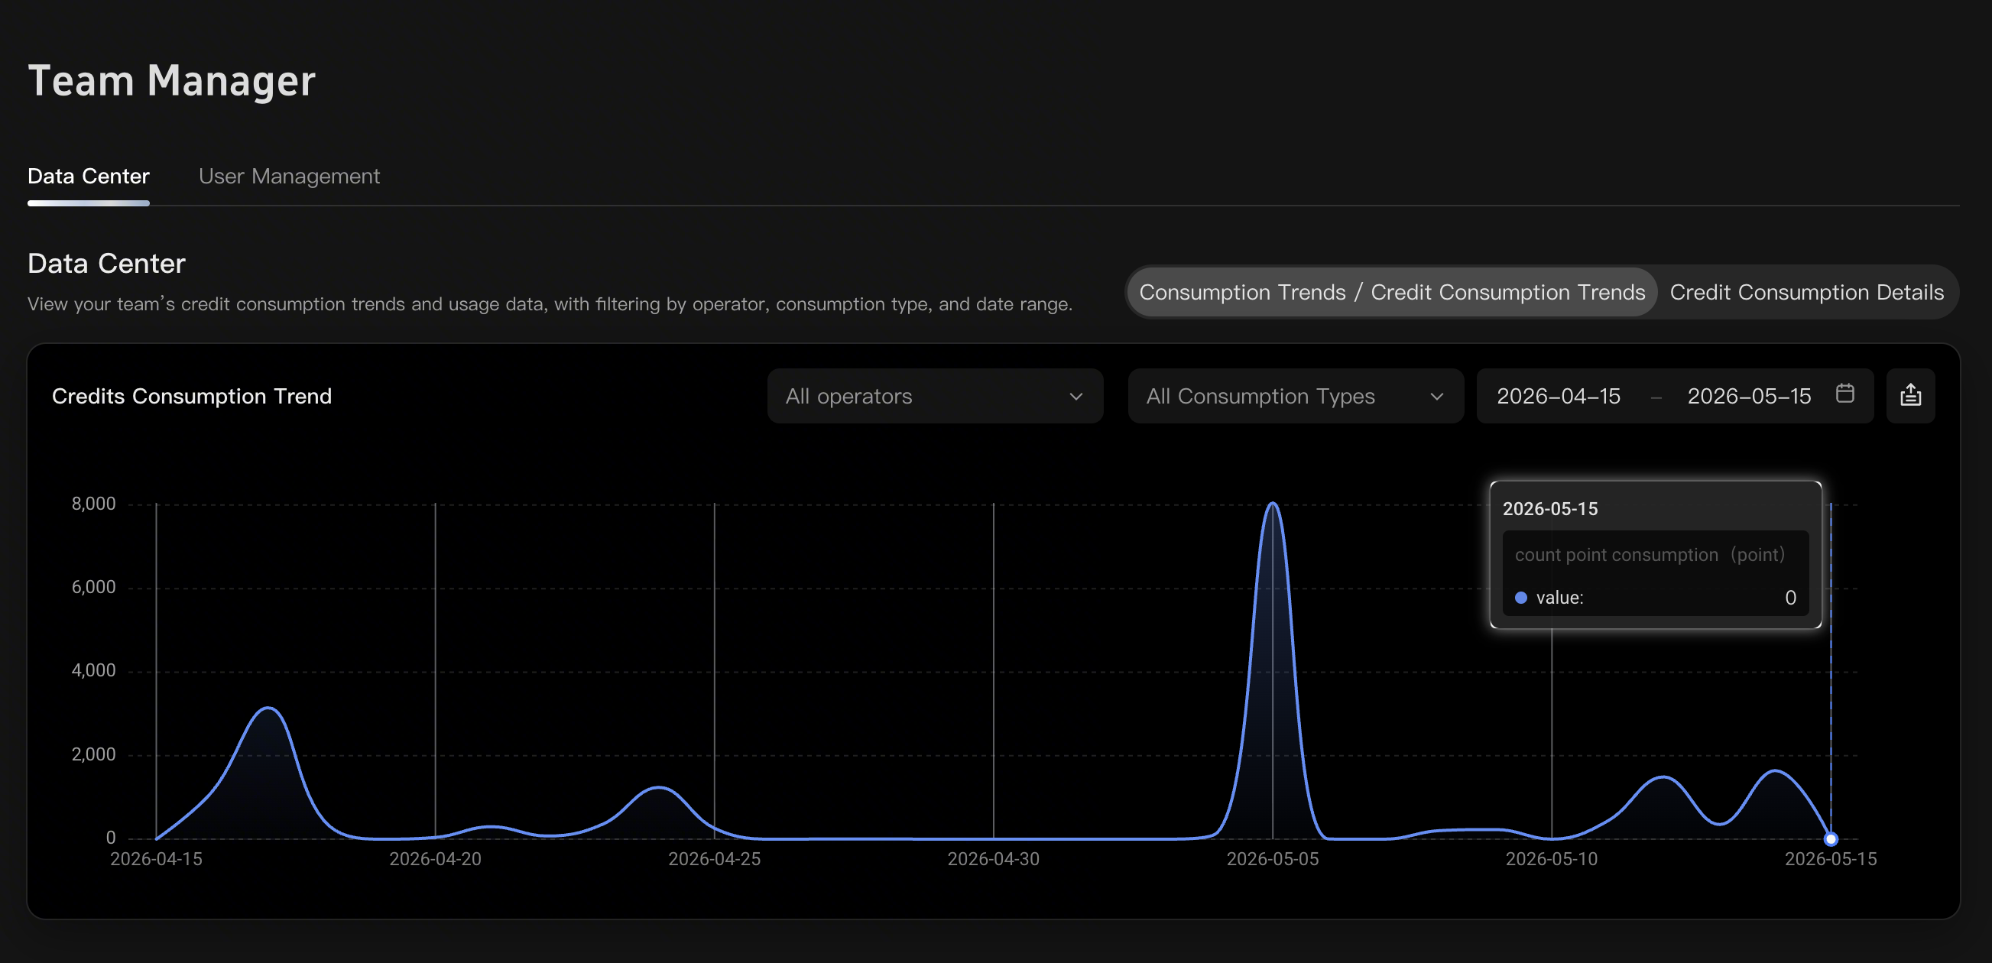
Task: Expand the All operators dropdown
Action: point(935,395)
